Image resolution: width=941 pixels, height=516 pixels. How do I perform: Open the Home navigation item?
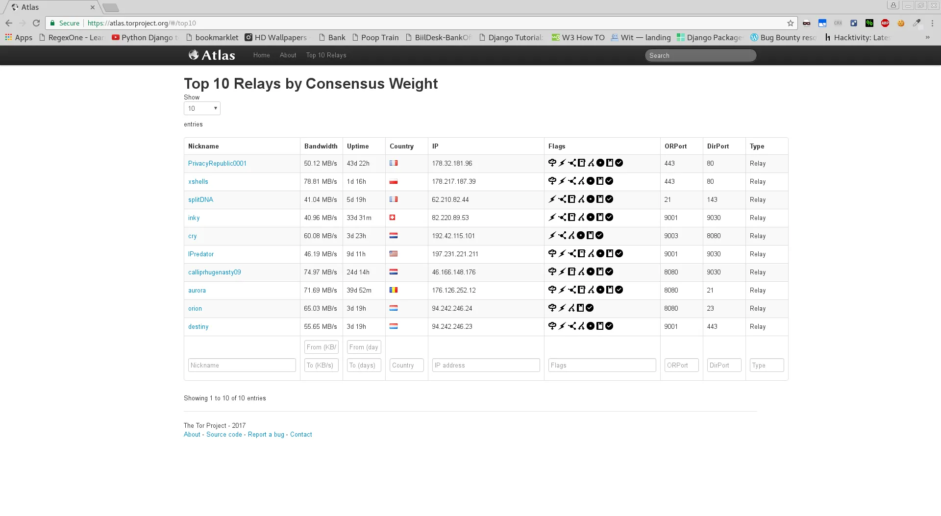[x=262, y=55]
